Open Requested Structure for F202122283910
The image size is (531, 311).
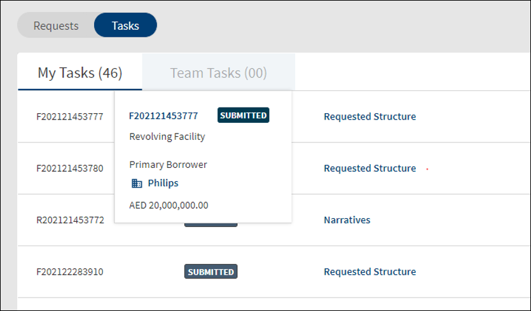coord(370,272)
